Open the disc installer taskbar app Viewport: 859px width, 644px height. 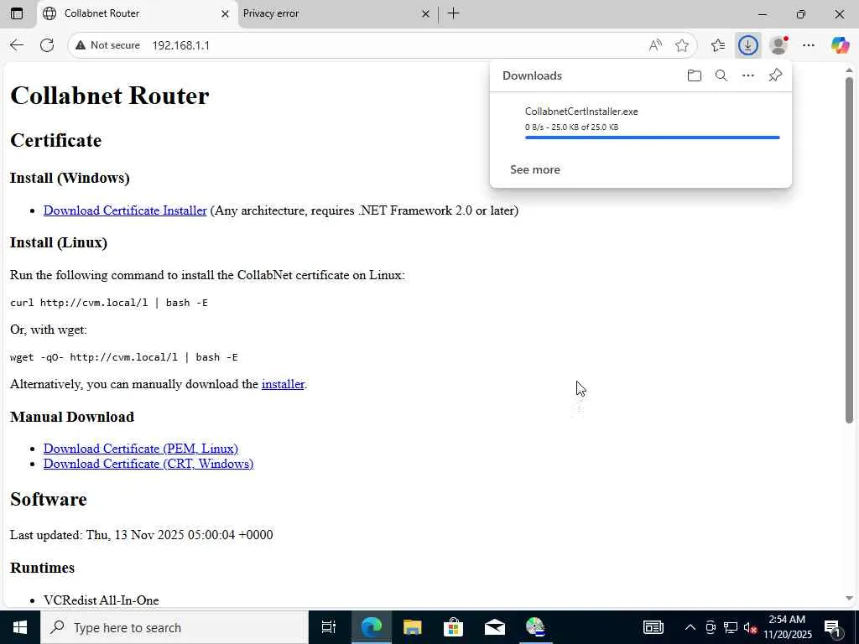[535, 627]
